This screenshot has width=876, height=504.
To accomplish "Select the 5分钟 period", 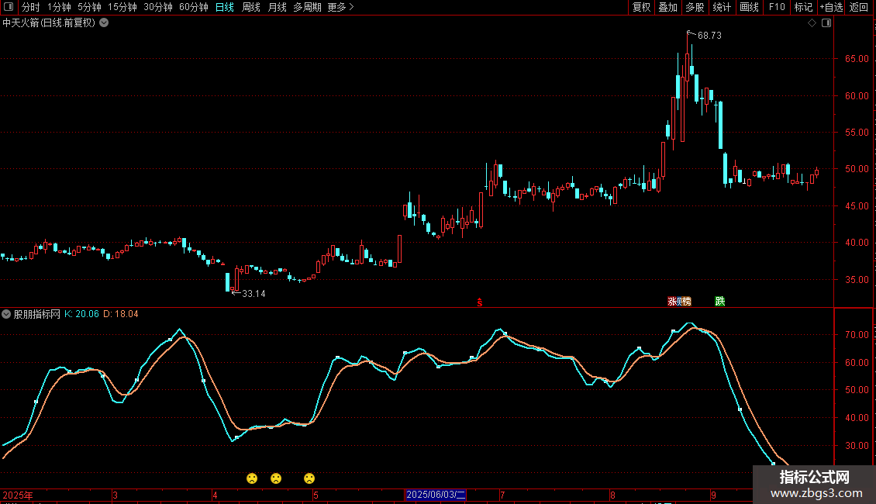I will 89,7.
